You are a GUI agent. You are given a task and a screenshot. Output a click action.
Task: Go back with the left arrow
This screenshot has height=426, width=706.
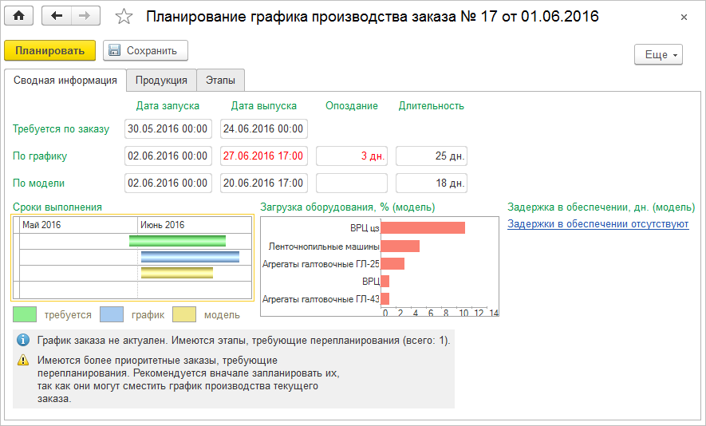(56, 16)
